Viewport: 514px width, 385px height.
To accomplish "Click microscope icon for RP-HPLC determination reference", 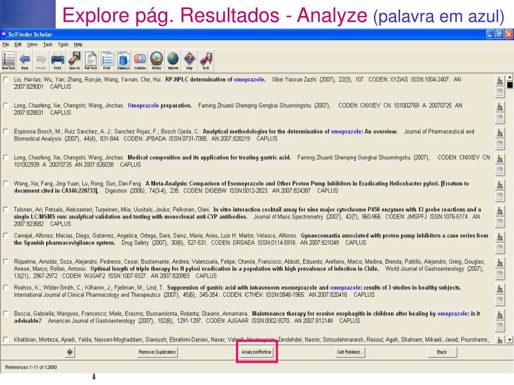I will click(499, 81).
